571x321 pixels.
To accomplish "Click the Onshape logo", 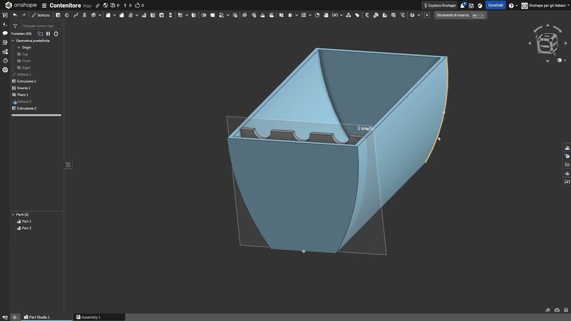I will point(21,5).
